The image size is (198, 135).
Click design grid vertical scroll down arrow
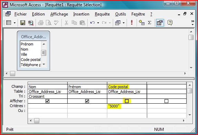(x=190, y=115)
